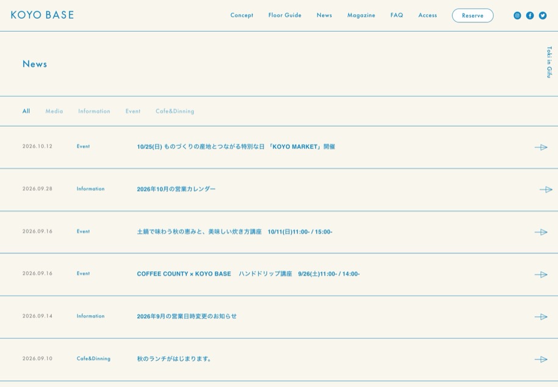Open Magazine in the top navigation
This screenshot has width=558, height=387.
tap(361, 15)
